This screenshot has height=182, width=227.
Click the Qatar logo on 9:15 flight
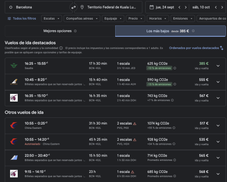click(14, 173)
